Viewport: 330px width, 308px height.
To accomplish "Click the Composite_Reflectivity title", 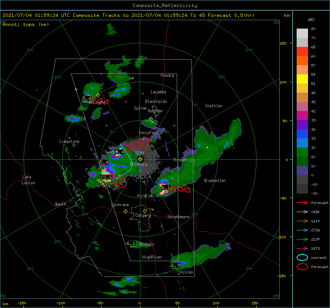I will 165,5.
